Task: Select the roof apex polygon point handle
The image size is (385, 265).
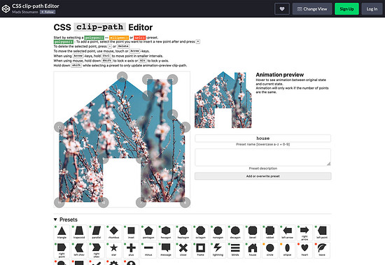Action: tap(122, 77)
